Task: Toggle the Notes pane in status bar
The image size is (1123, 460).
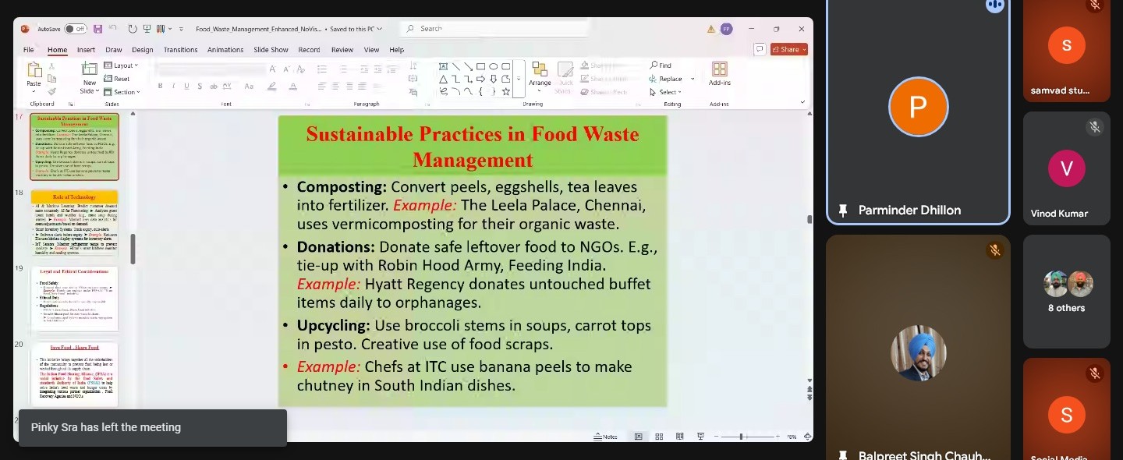Action: (x=605, y=437)
